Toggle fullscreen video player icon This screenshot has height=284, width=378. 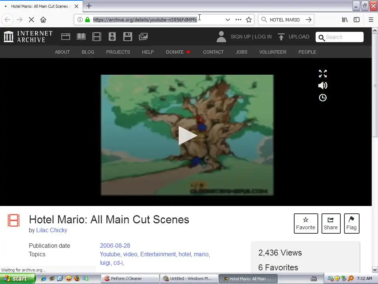click(323, 74)
